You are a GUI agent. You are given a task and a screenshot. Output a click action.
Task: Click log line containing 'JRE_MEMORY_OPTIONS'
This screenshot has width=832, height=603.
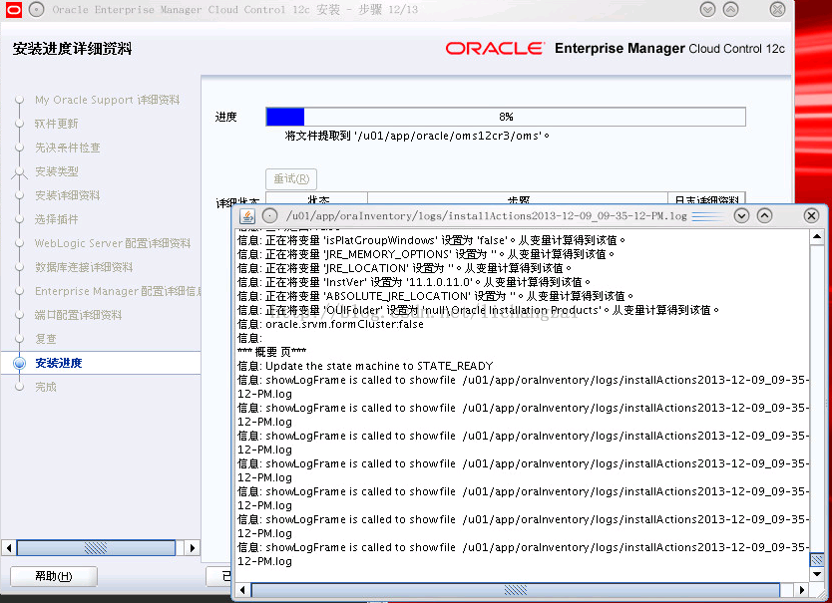coord(426,254)
